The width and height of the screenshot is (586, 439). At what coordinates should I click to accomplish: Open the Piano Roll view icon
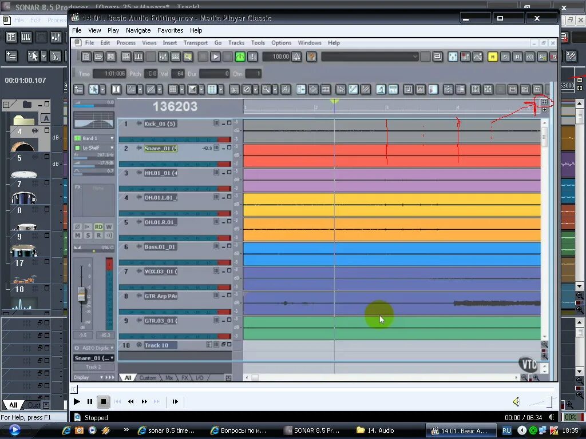pos(138,57)
